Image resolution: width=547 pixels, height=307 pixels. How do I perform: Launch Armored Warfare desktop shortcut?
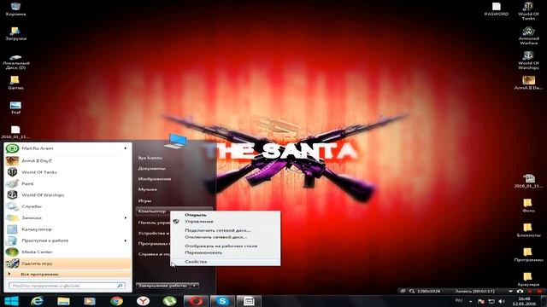click(x=528, y=36)
